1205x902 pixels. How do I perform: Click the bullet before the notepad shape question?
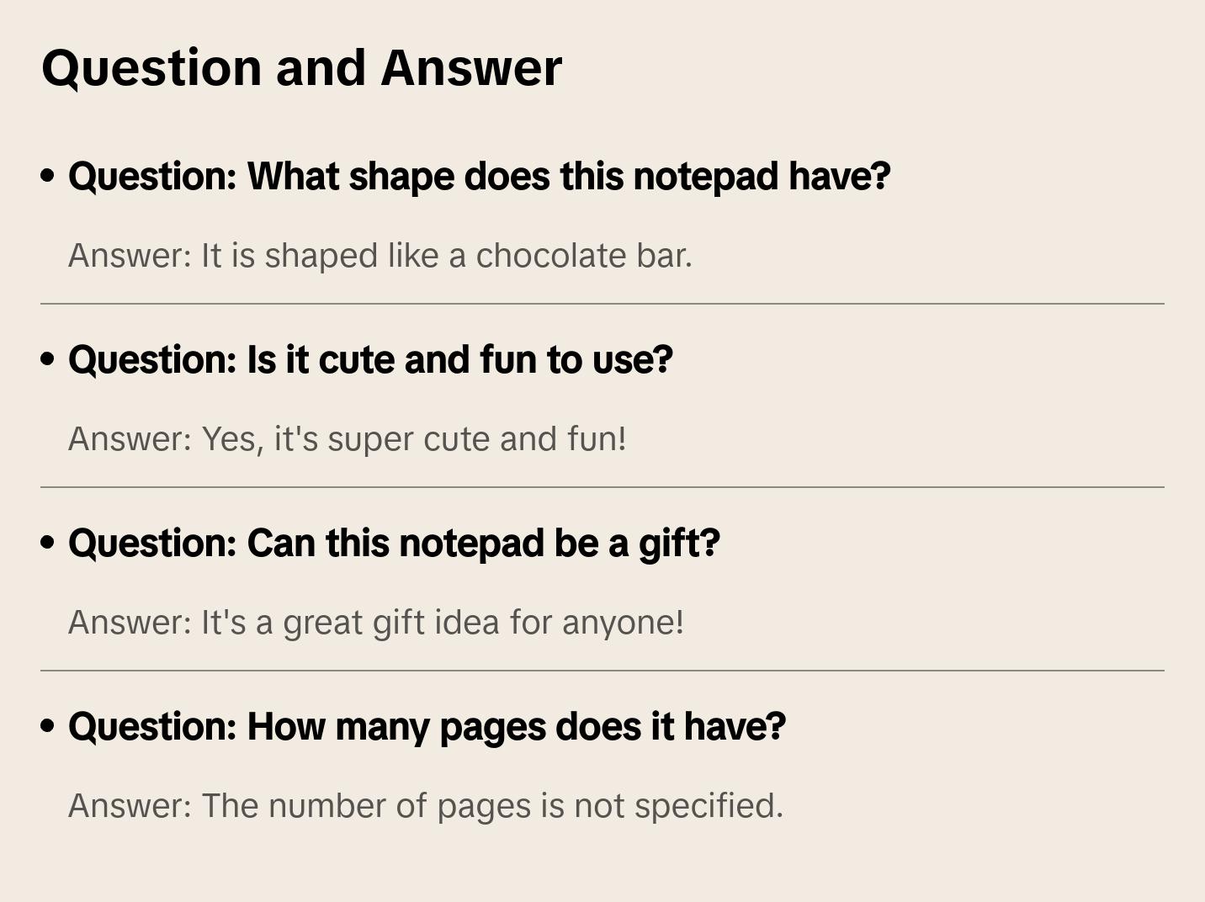[x=48, y=177]
